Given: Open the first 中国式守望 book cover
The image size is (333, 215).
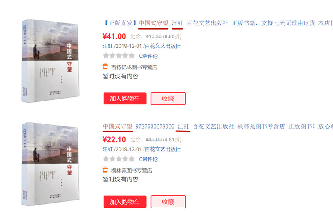Looking at the screenshot, I should click(50, 61).
